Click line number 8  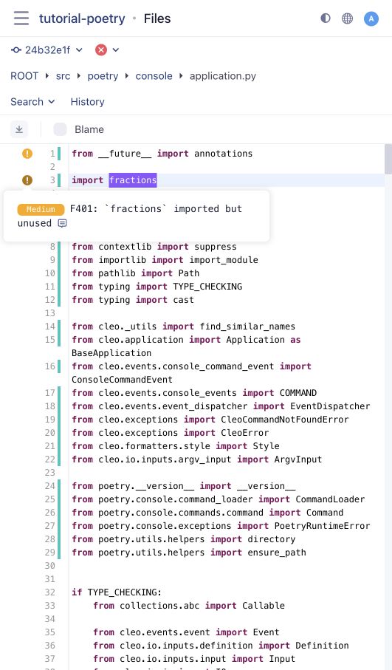tap(52, 247)
